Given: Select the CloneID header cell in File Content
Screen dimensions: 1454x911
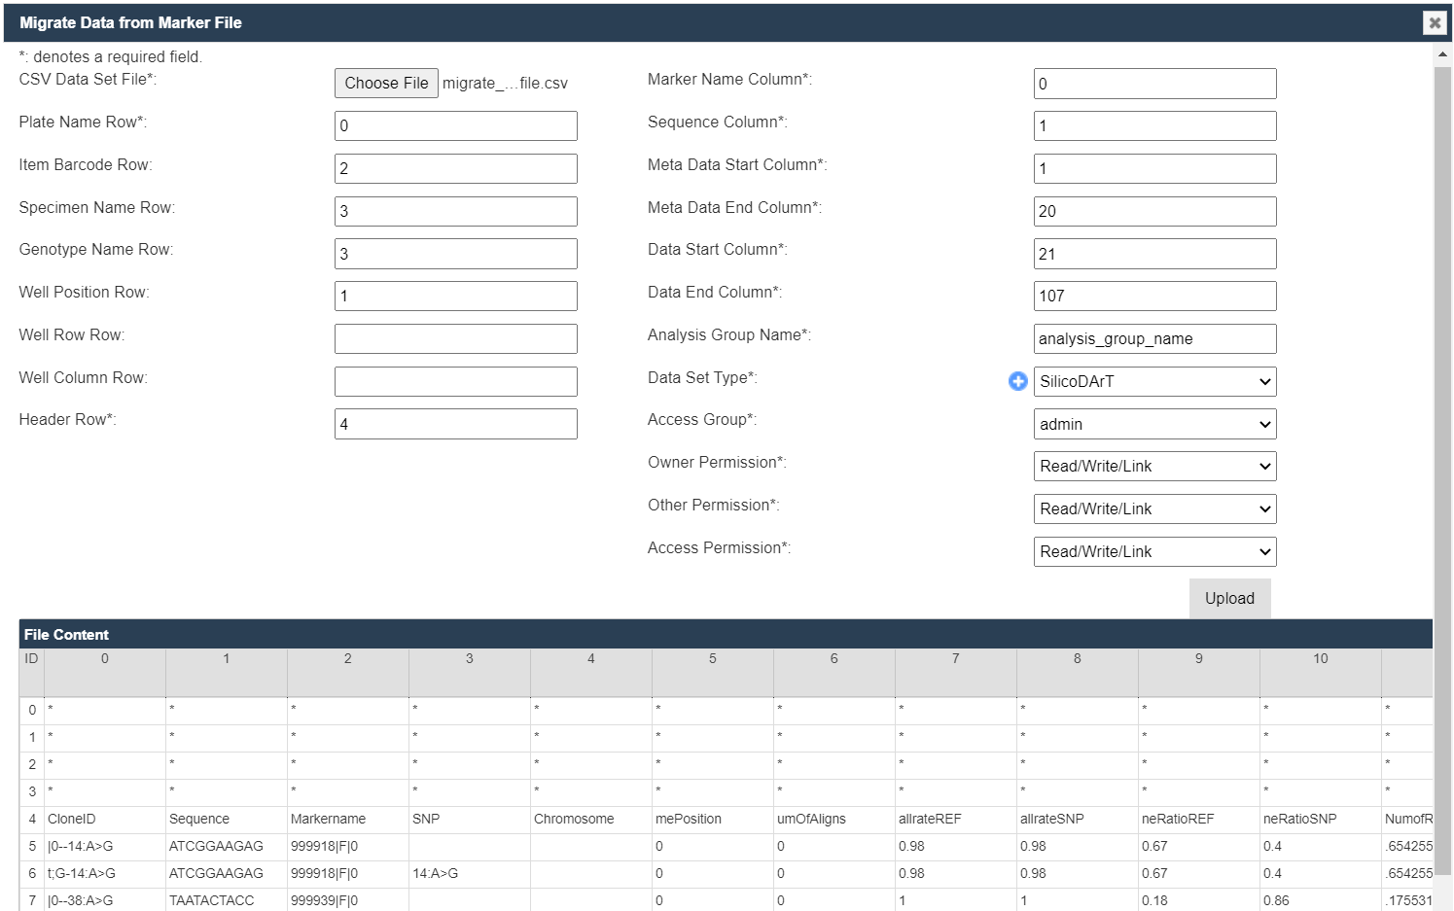Looking at the screenshot, I should 104,819.
